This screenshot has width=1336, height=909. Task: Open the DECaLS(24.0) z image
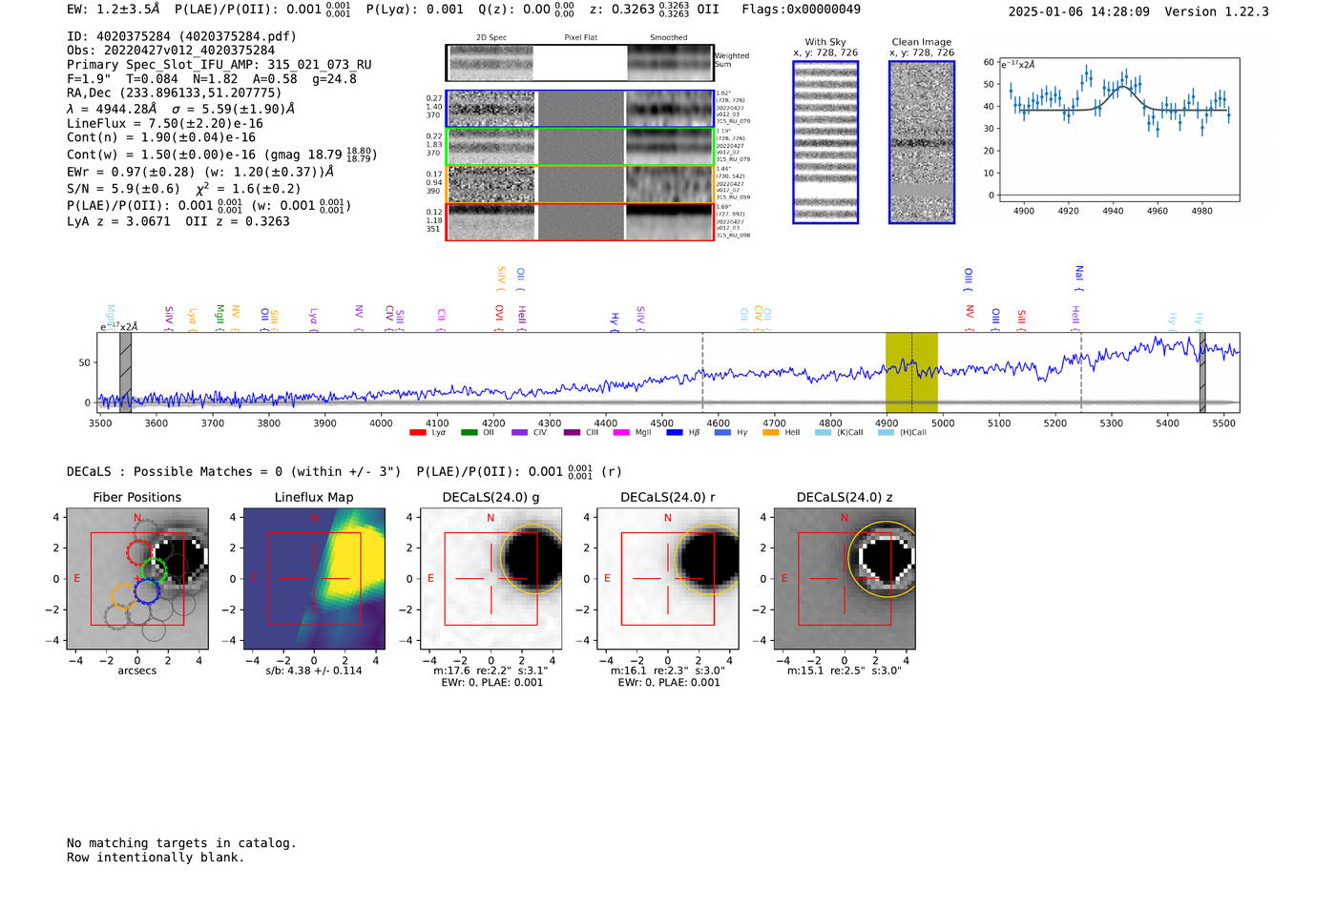tap(845, 578)
